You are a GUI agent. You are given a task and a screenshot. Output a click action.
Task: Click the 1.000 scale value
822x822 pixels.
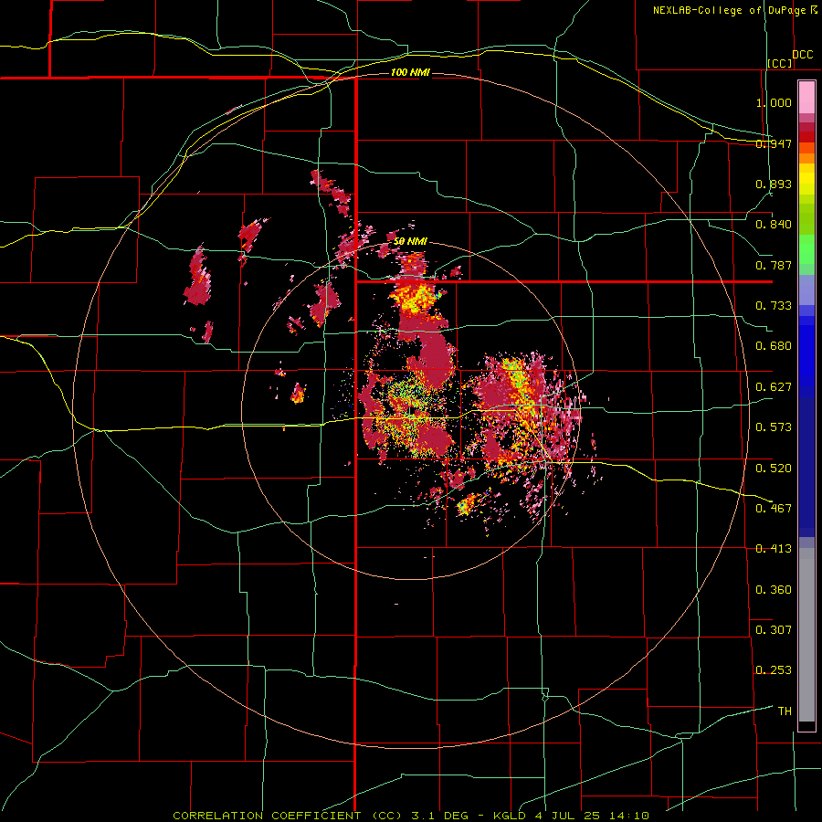point(774,102)
